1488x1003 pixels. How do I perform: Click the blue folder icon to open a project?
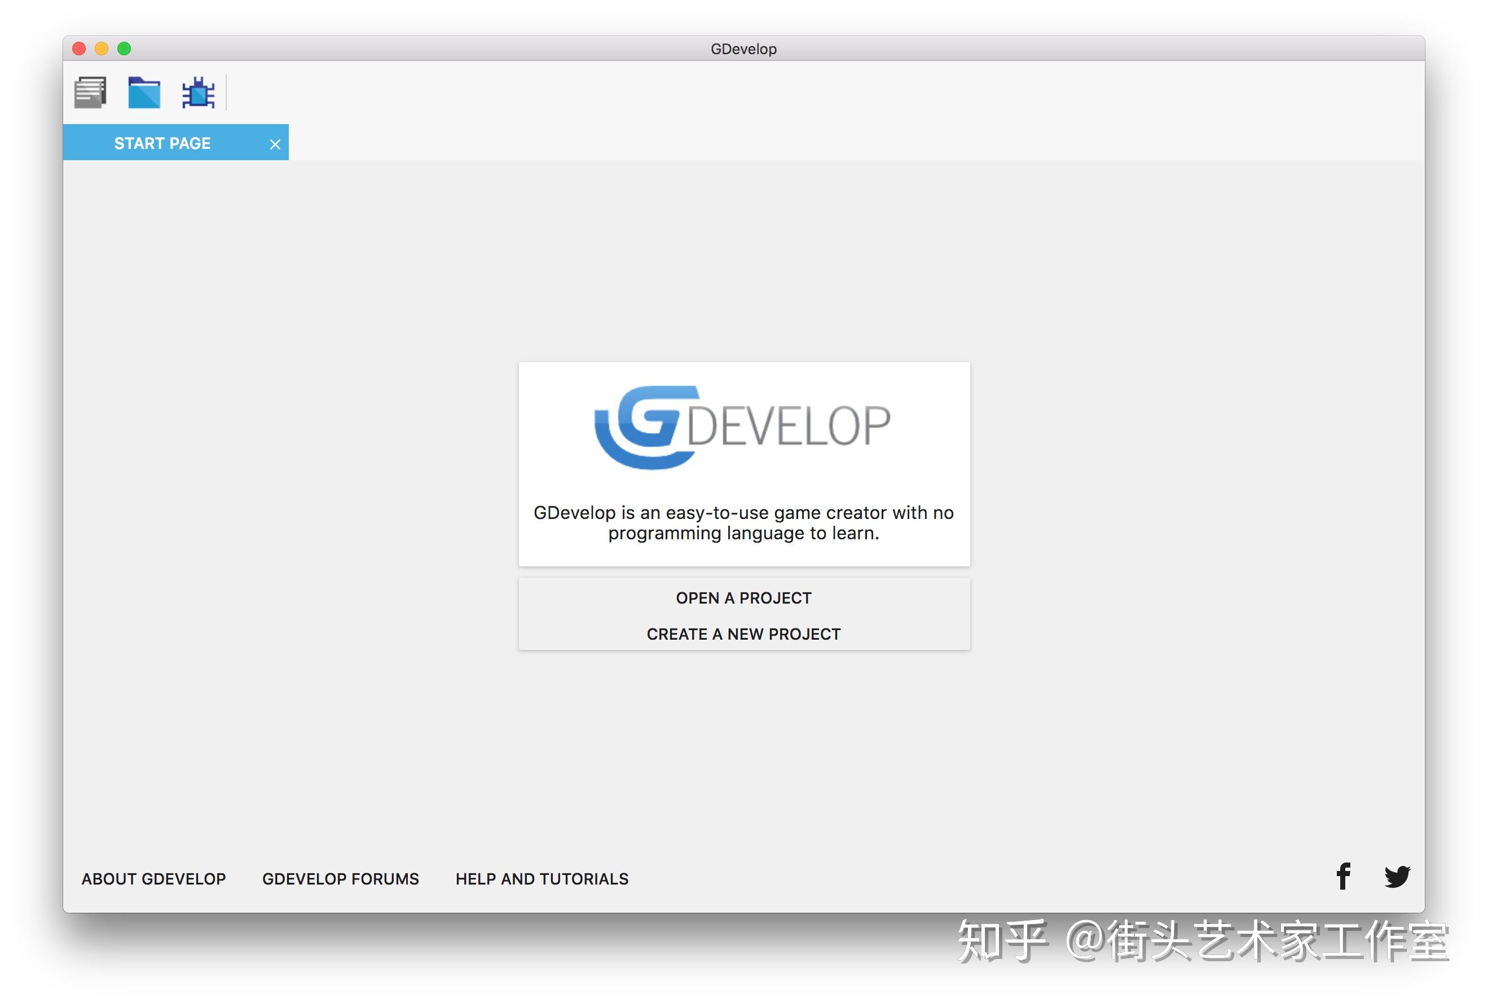[144, 92]
